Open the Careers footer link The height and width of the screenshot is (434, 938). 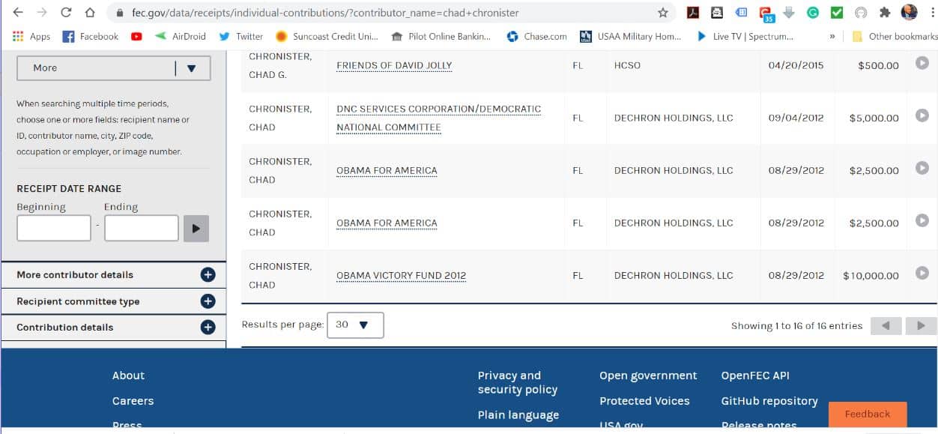(133, 401)
